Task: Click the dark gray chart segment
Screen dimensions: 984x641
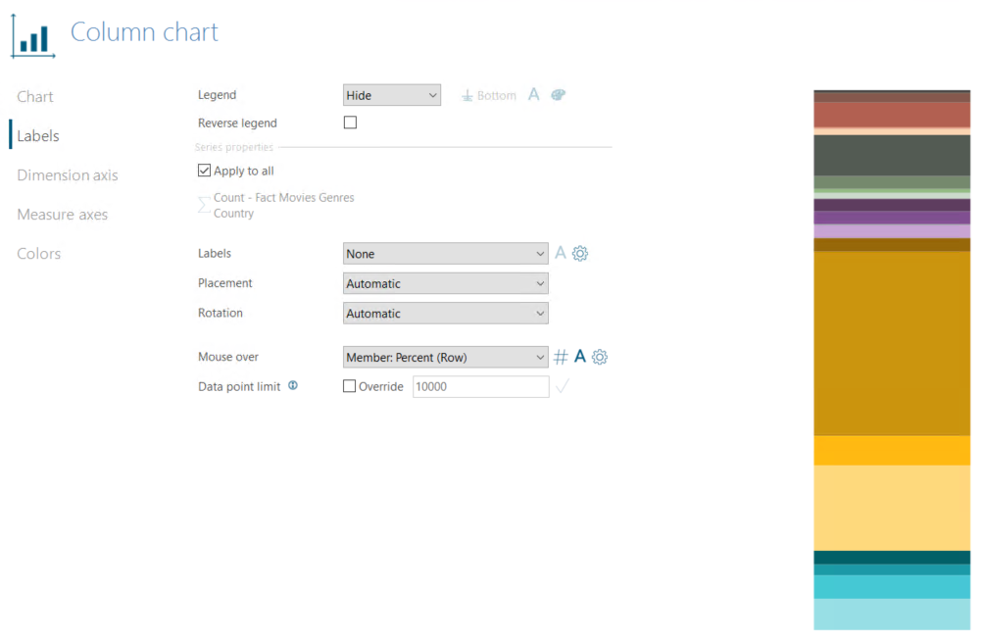Action: click(892, 155)
